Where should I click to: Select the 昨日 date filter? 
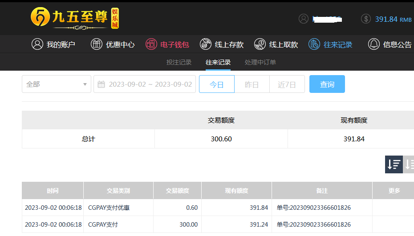tap(252, 84)
